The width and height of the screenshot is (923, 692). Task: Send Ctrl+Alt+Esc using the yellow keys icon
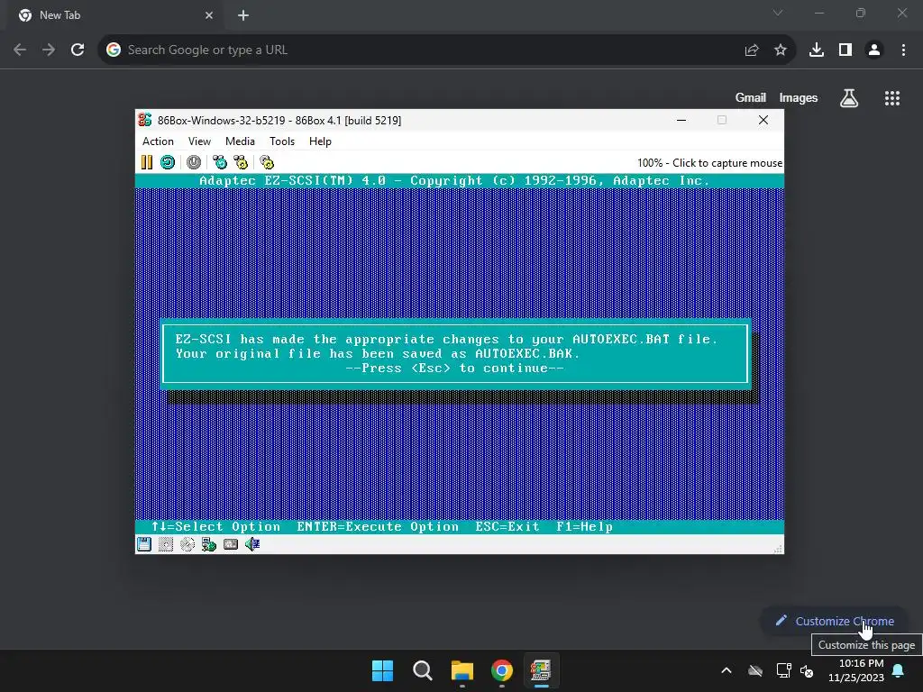point(241,162)
